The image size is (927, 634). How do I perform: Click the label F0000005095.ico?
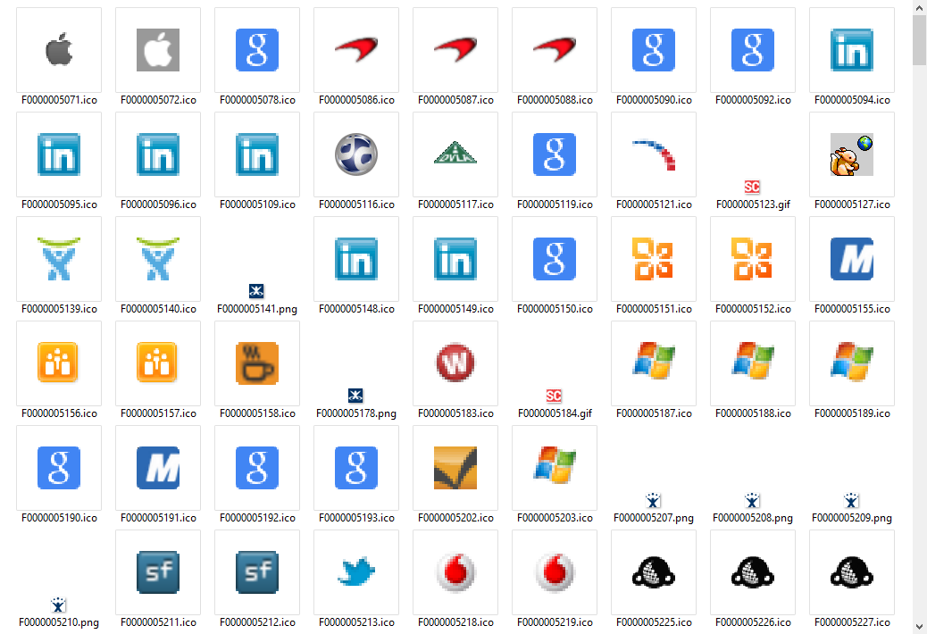point(59,205)
